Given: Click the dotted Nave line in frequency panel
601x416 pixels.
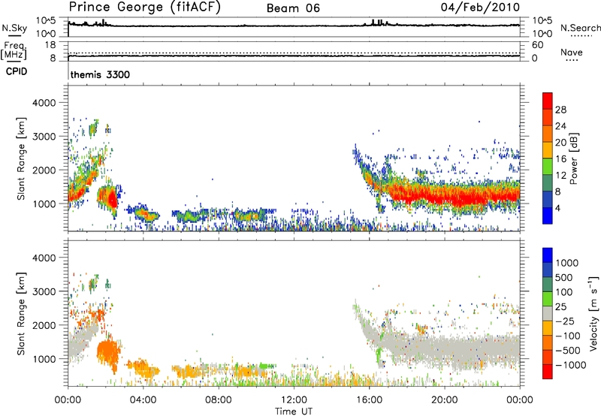Looking at the screenshot, I should [294, 53].
